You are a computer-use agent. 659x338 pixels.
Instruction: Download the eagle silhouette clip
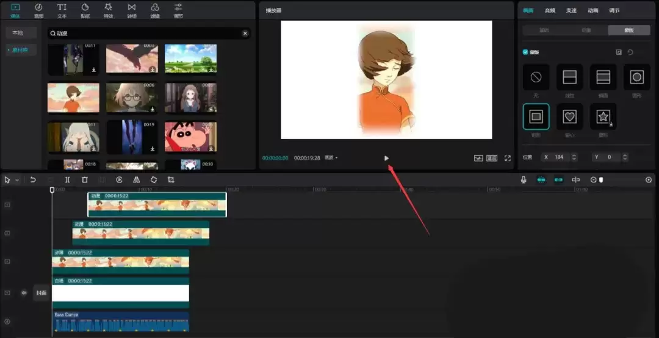(x=153, y=70)
